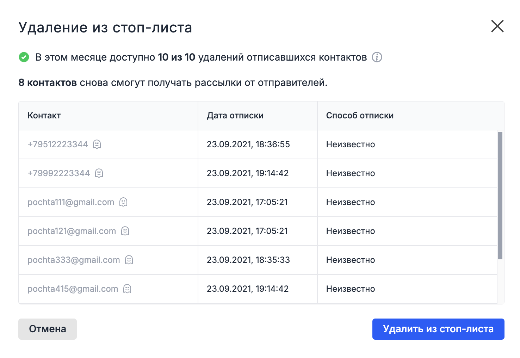Click the green checkmark status icon
Viewport: 520px width, 358px height.
point(24,57)
